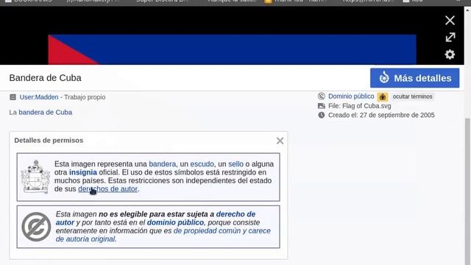The height and width of the screenshot is (265, 471).
Task: Open the derecho de autor link
Action: (155, 218)
